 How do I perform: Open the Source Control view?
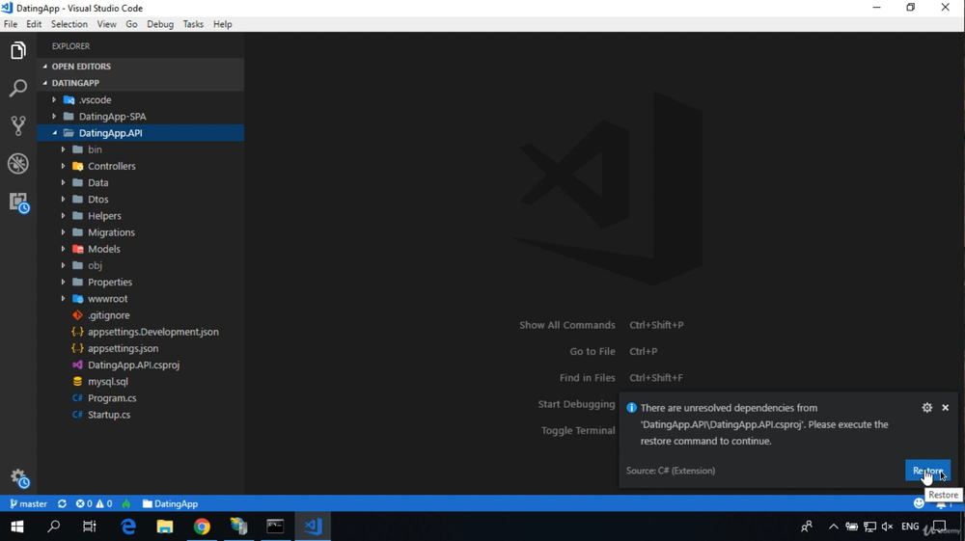(x=17, y=126)
